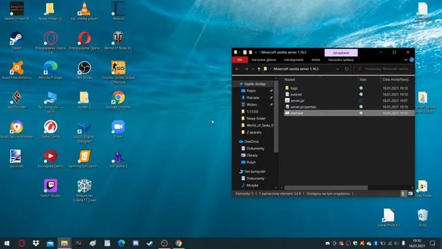
Task: Select the War Thunder desktop icon
Action: (17, 100)
